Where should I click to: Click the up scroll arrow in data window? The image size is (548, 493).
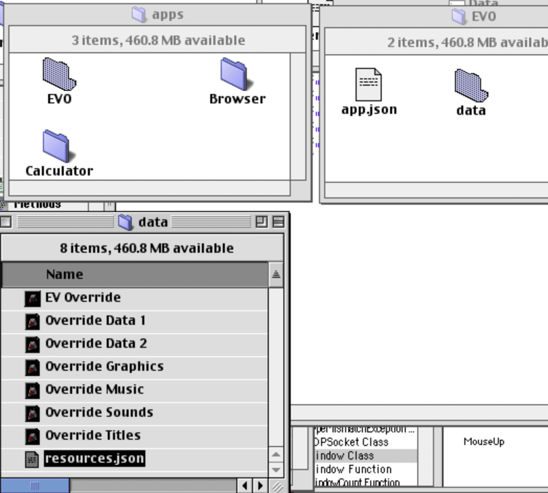(x=276, y=454)
